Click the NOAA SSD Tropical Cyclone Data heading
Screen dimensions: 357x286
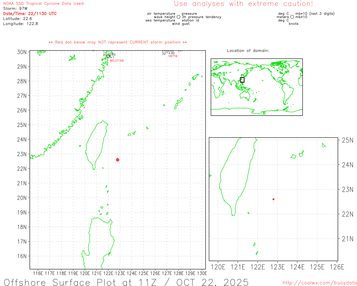click(44, 4)
